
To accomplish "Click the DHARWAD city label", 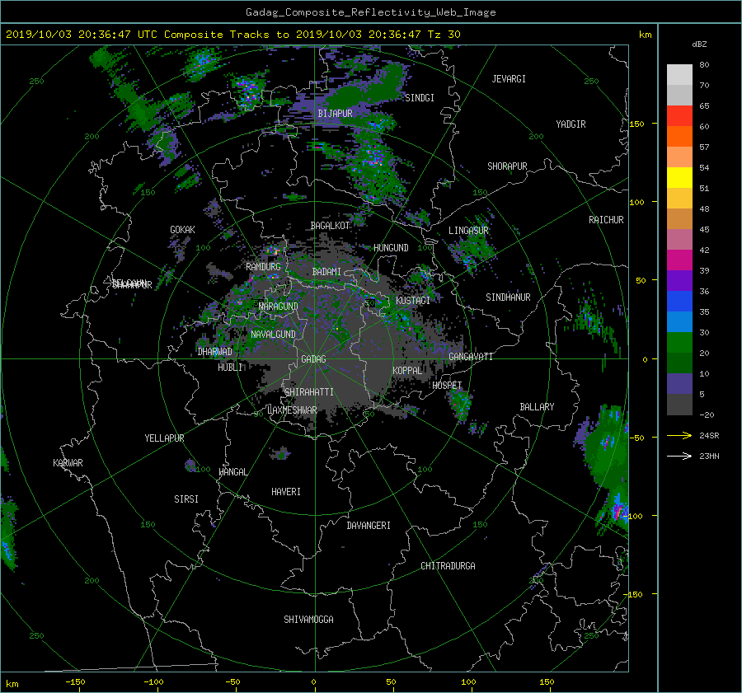I will [215, 352].
